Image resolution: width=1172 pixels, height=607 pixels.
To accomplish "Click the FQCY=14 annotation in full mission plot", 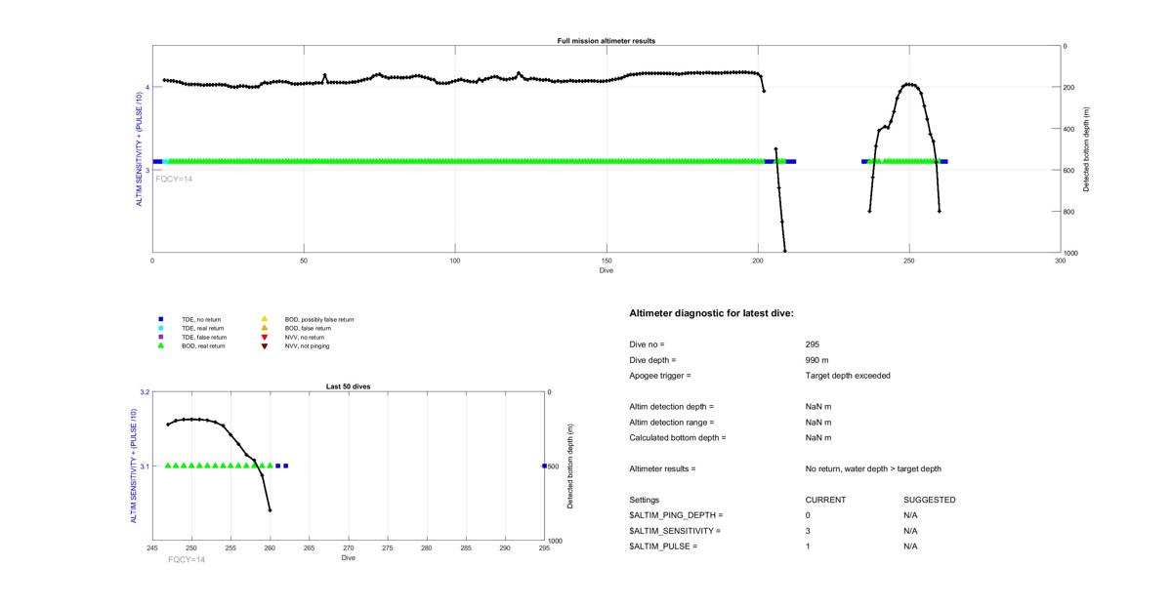I will click(x=174, y=179).
